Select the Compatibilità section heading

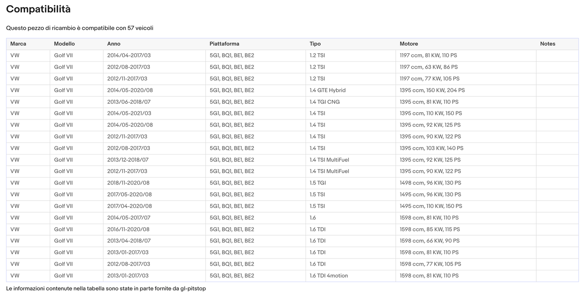pos(38,9)
